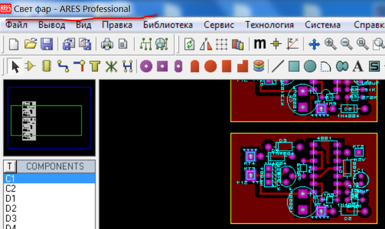The height and width of the screenshot is (229, 385).
Task: Select C1 in the components list
Action: tap(49, 178)
